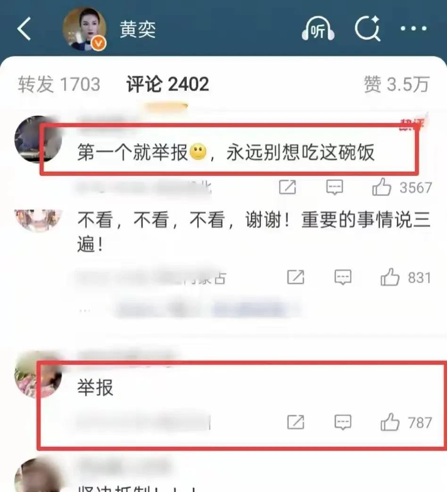Show the 赞 3.5万 likes tab
The height and width of the screenshot is (492, 447).
click(x=397, y=84)
